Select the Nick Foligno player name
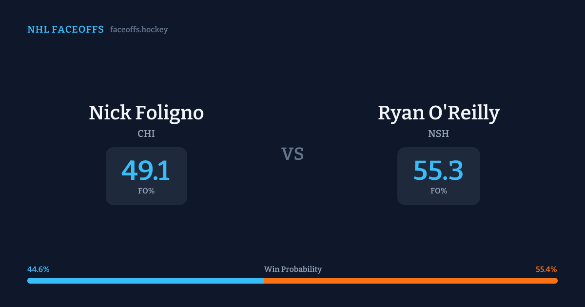Viewport: 585px width, 307px height. pos(146,113)
